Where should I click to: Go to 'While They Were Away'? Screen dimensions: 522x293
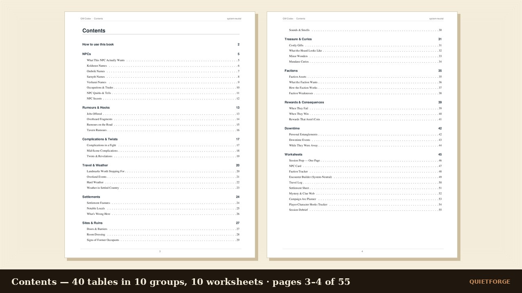(365, 145)
